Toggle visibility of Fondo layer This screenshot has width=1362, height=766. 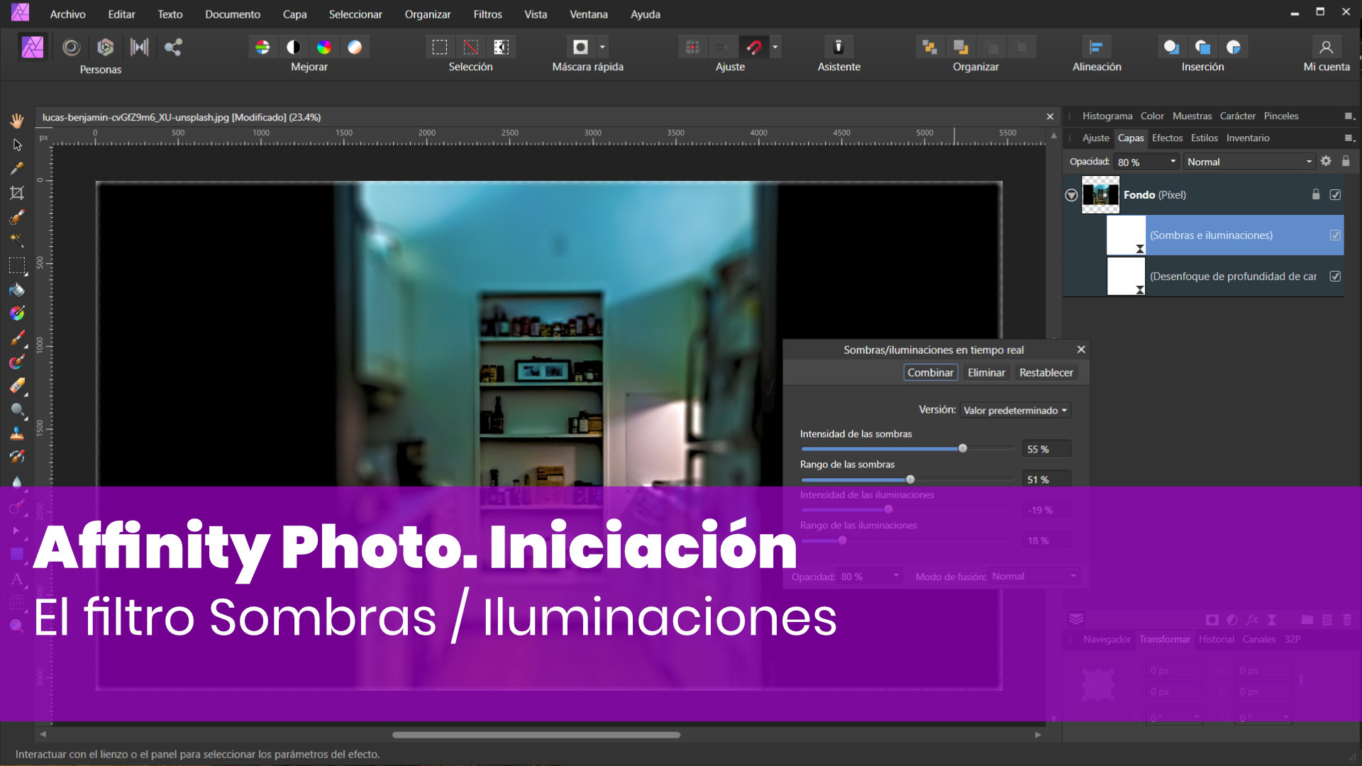1335,194
